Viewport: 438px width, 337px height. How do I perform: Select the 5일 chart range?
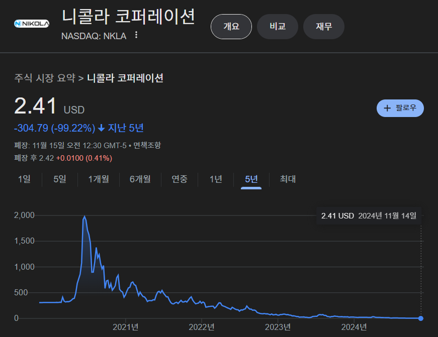[60, 179]
